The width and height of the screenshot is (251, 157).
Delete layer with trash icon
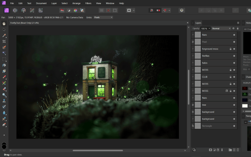(x=238, y=150)
